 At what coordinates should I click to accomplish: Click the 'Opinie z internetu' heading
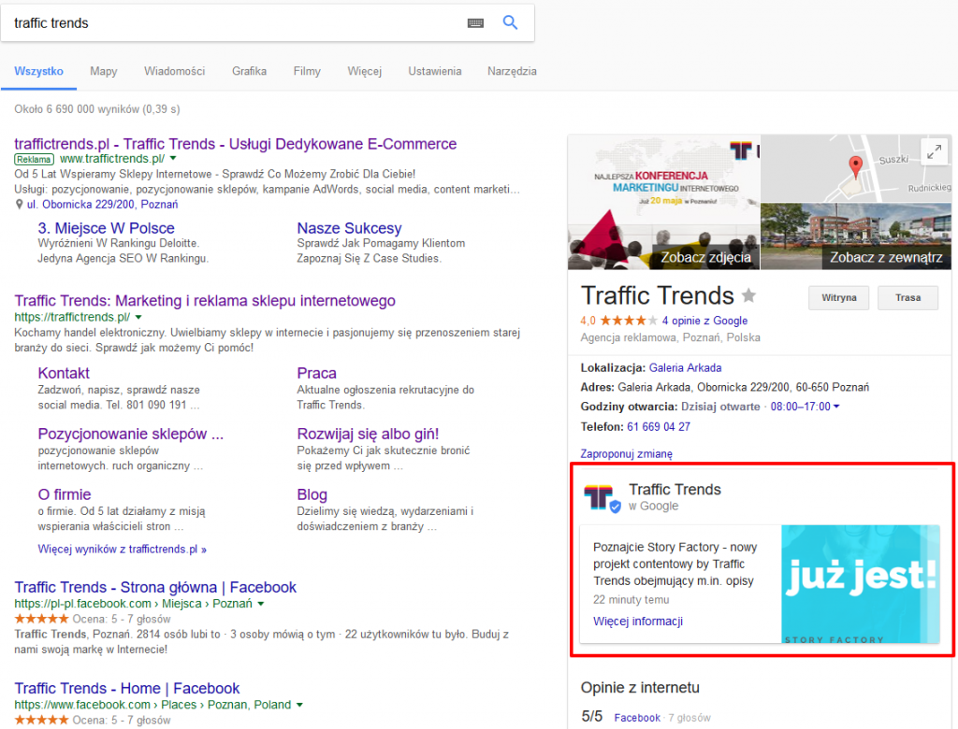640,688
